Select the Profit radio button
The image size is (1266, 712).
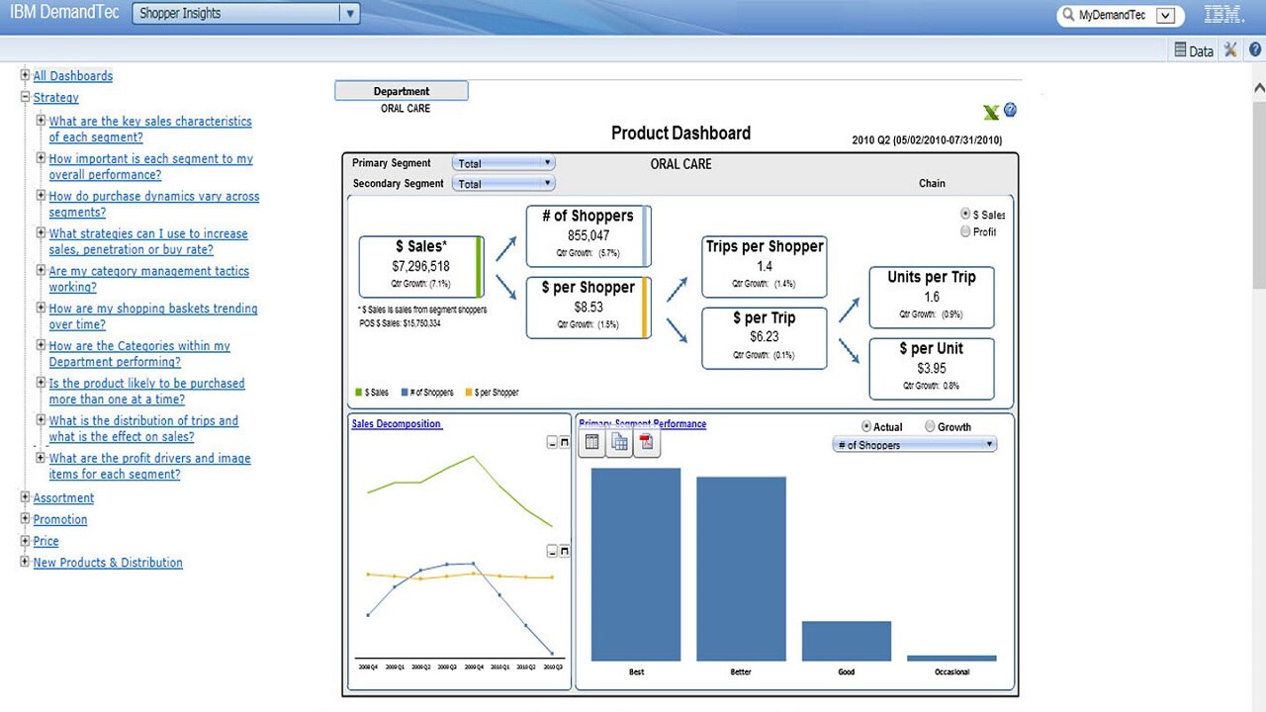point(965,231)
